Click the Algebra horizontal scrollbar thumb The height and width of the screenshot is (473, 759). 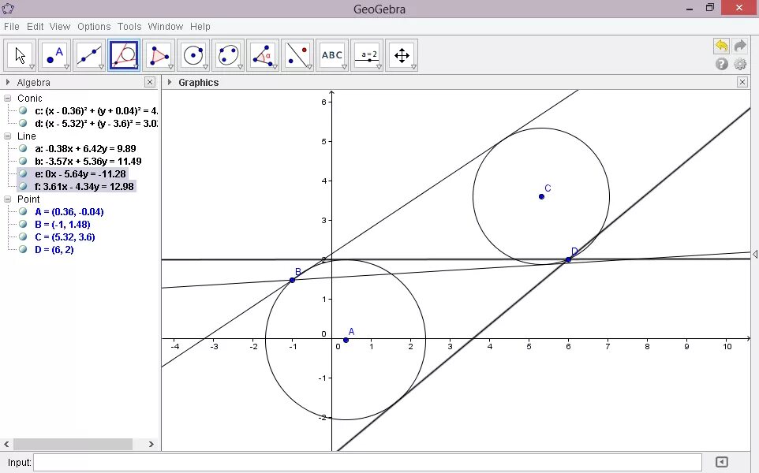pyautogui.click(x=73, y=444)
